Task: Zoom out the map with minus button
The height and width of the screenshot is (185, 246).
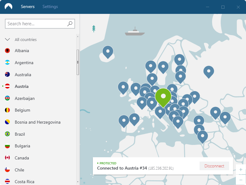Action: coord(241,179)
